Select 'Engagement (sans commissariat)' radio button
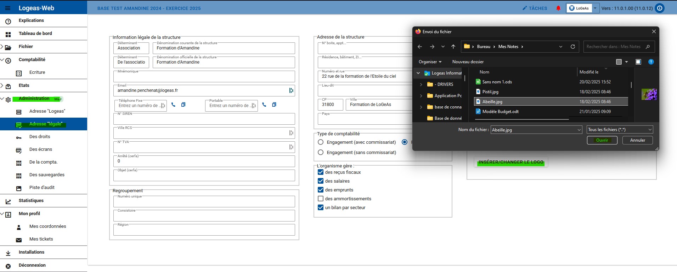 pyautogui.click(x=321, y=153)
